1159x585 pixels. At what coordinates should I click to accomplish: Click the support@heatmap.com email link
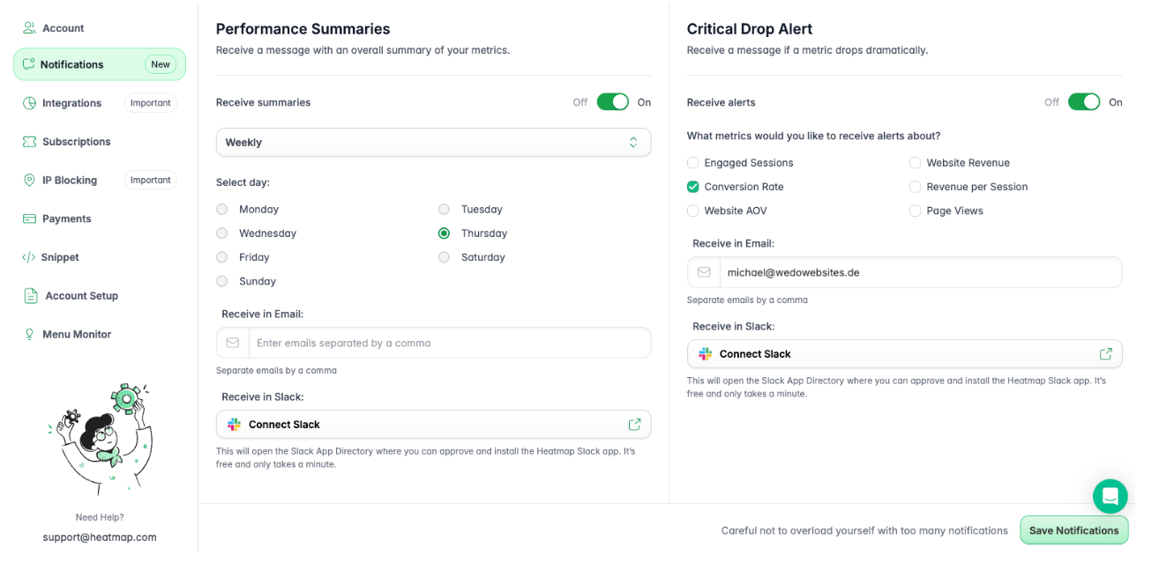click(x=100, y=537)
